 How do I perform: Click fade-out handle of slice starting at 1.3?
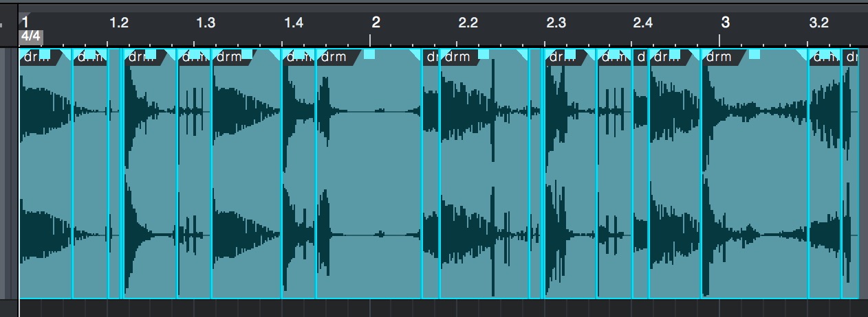276,54
